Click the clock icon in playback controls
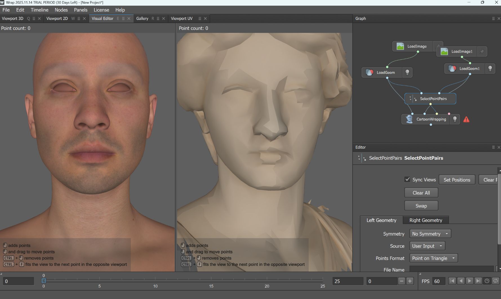Image resolution: width=501 pixels, height=299 pixels. (x=487, y=281)
